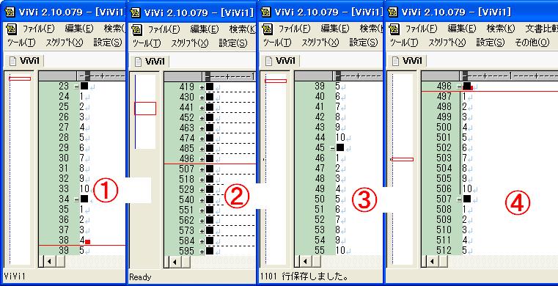The height and width of the screenshot is (286, 558).
Task: Click the left scroll arrow in the first window
Action: (x=49, y=262)
